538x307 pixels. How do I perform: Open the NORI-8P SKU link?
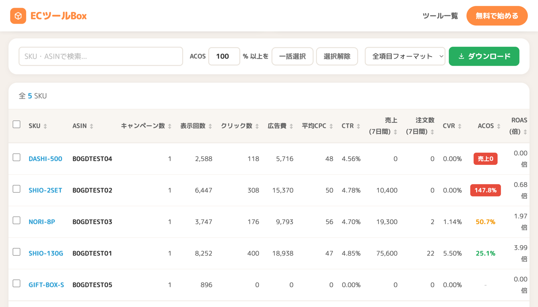[x=42, y=222]
